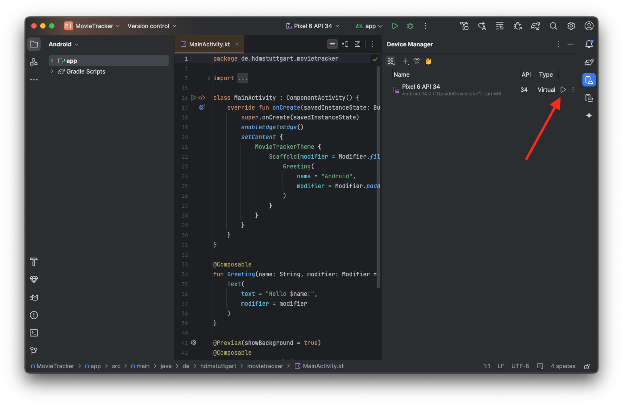Click the override gutter icon on onCreate line
The height and width of the screenshot is (406, 623).
(x=202, y=107)
